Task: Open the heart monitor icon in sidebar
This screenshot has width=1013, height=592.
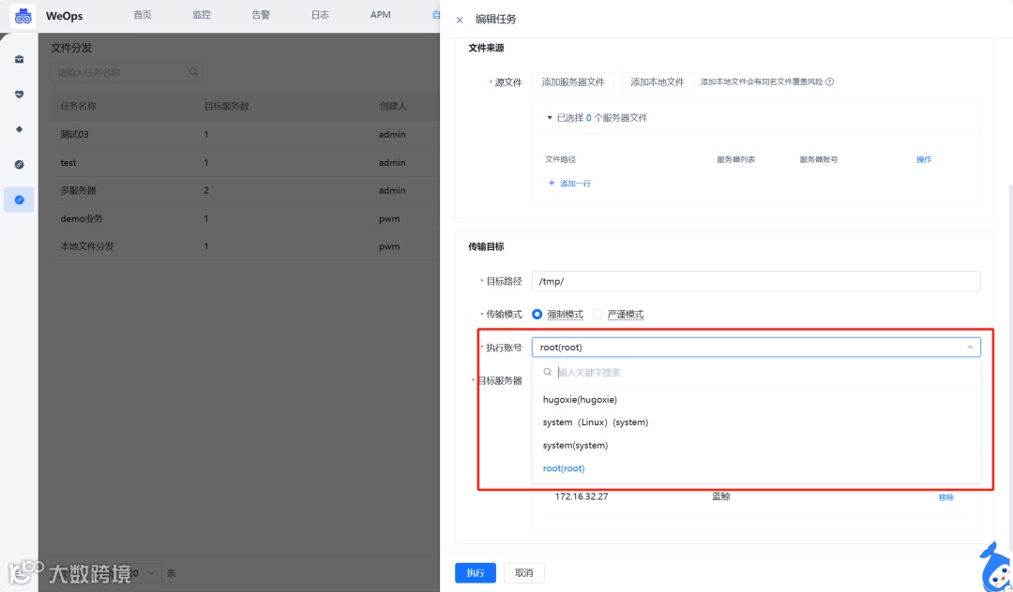Action: pyautogui.click(x=20, y=95)
